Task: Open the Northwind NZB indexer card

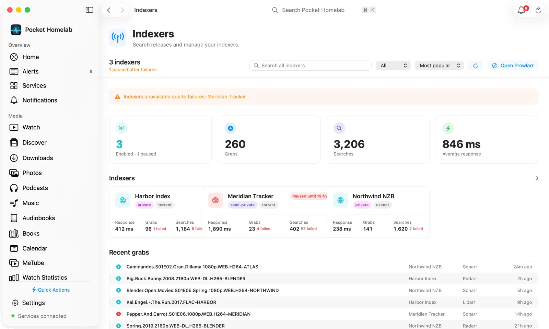Action: [378, 212]
